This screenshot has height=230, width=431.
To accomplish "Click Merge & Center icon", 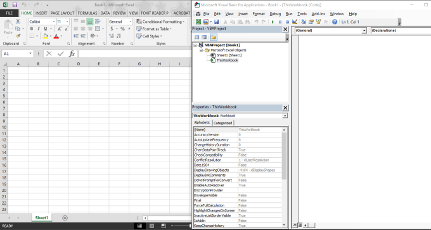I will point(98,29).
